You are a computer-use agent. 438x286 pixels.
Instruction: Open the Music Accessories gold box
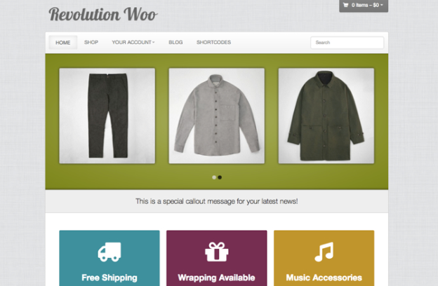click(324, 258)
